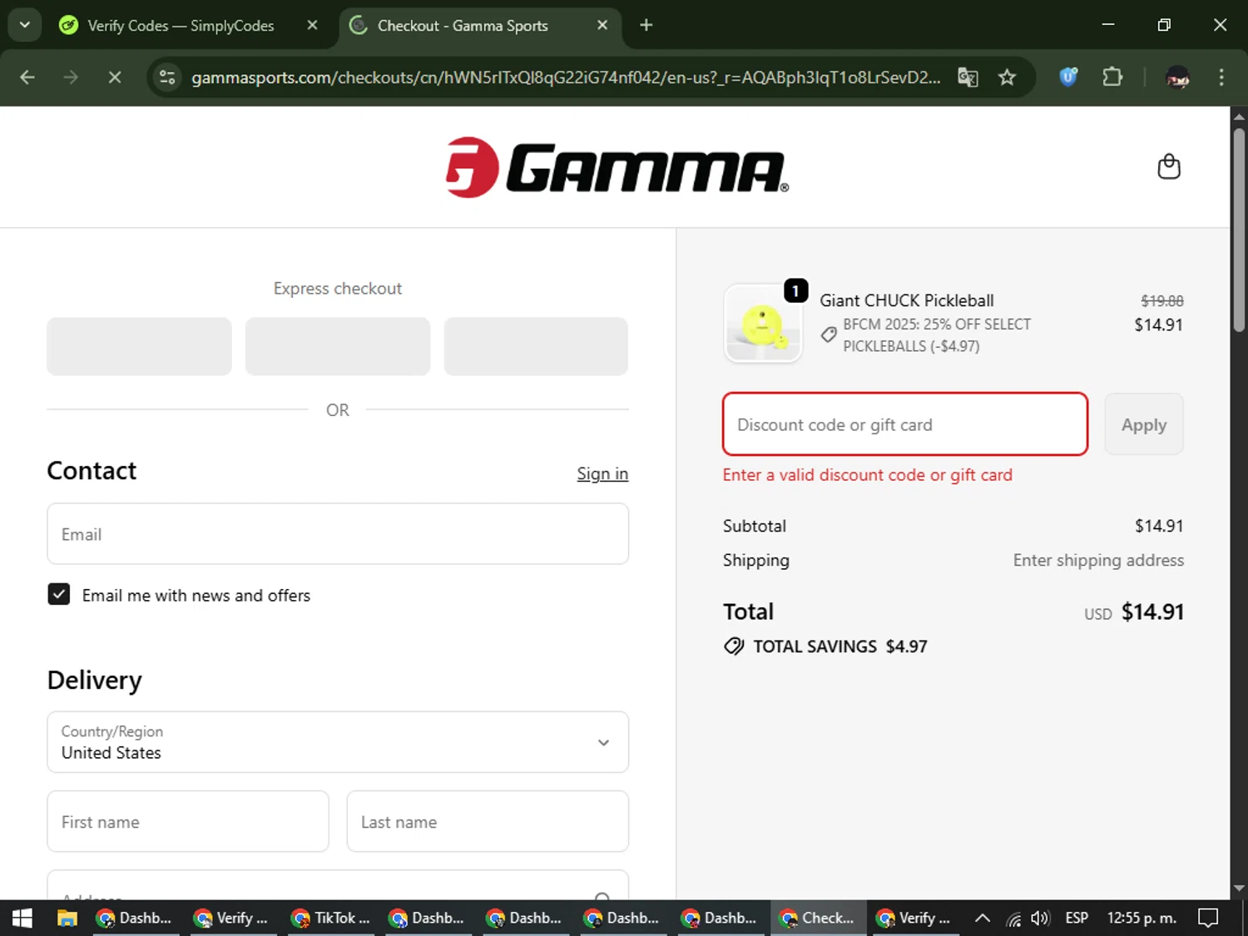This screenshot has width=1248, height=936.
Task: Bookmark this page with the star icon
Action: 1007,77
